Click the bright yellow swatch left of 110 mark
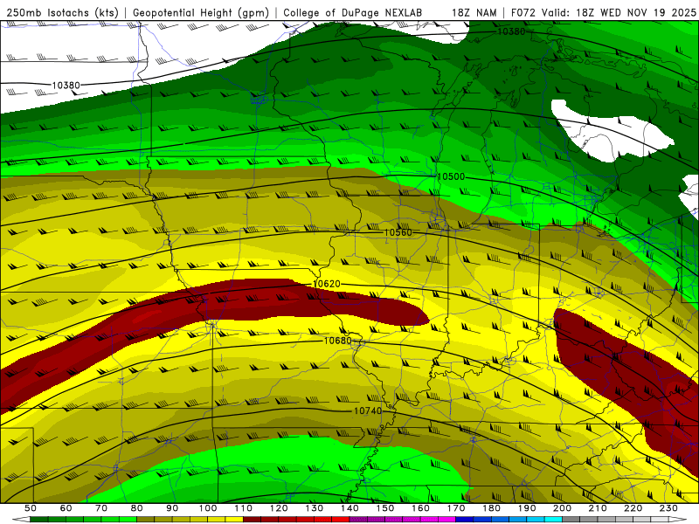The width and height of the screenshot is (699, 524). pyautogui.click(x=234, y=520)
